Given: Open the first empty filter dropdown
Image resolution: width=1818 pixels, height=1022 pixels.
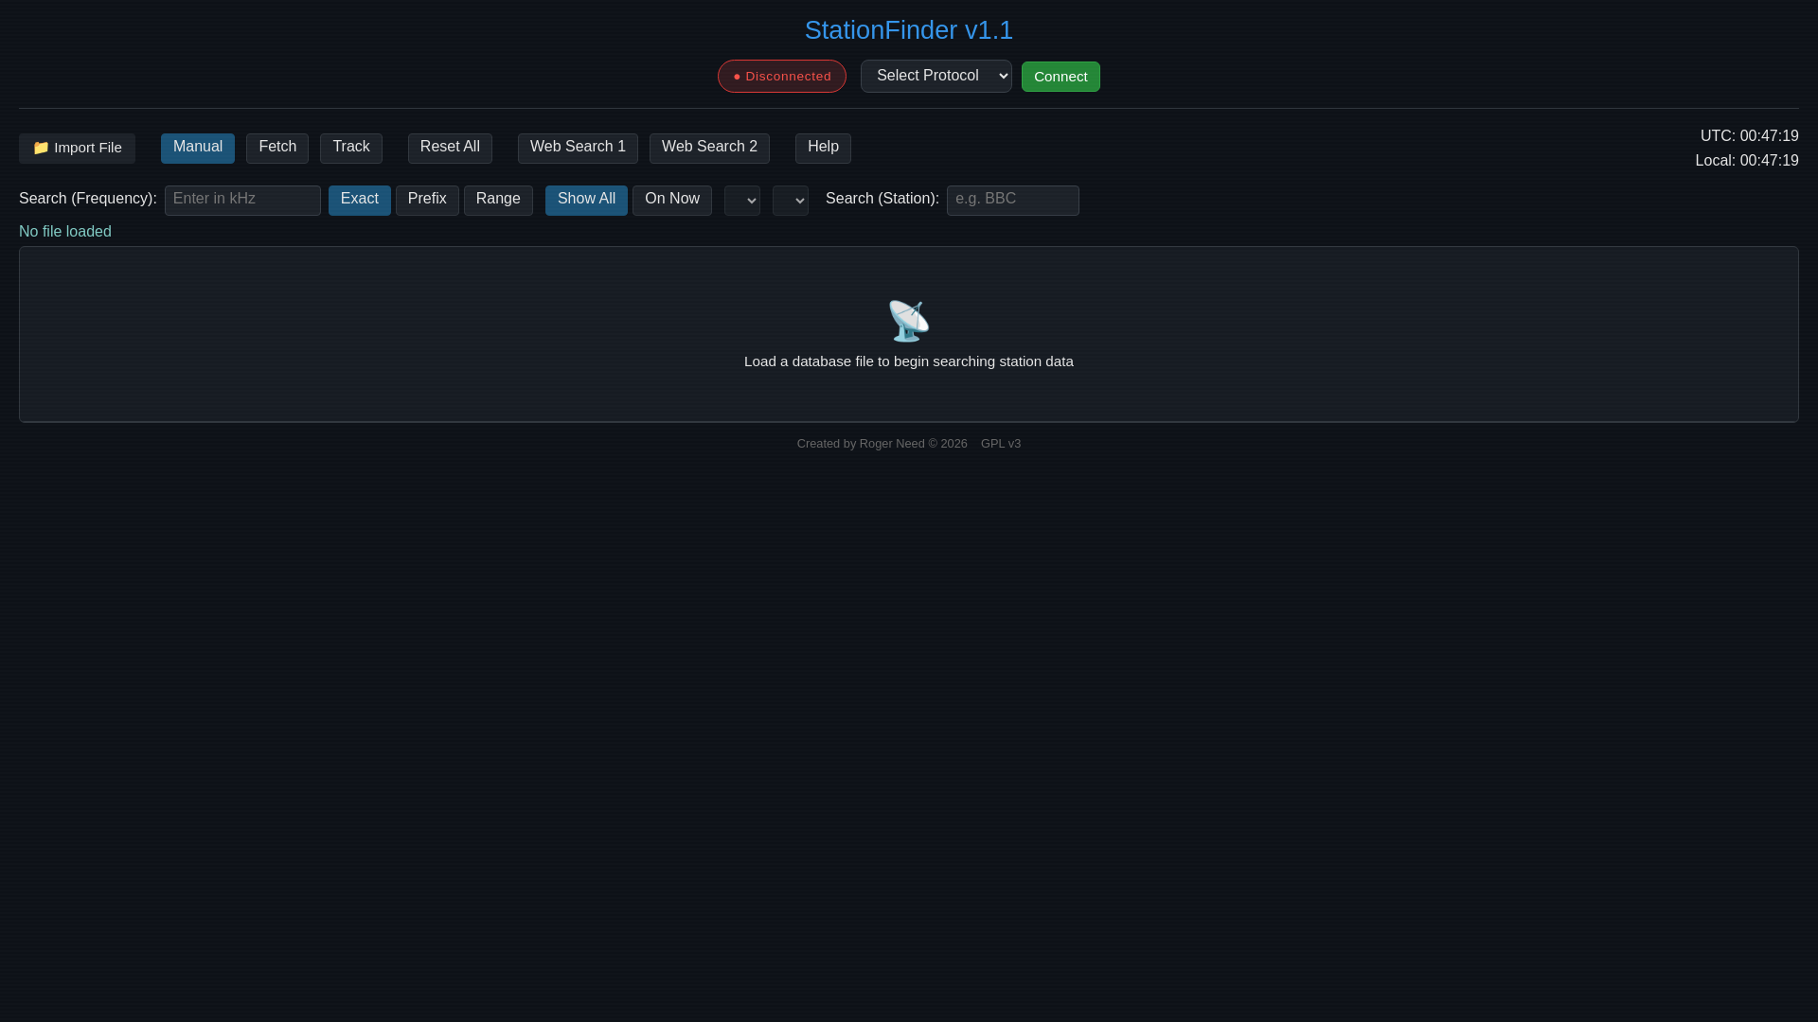Looking at the screenshot, I should pyautogui.click(x=742, y=200).
